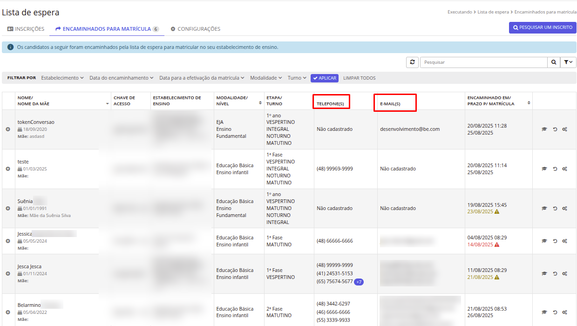
Task: Open the Configurações tab
Action: [x=195, y=29]
